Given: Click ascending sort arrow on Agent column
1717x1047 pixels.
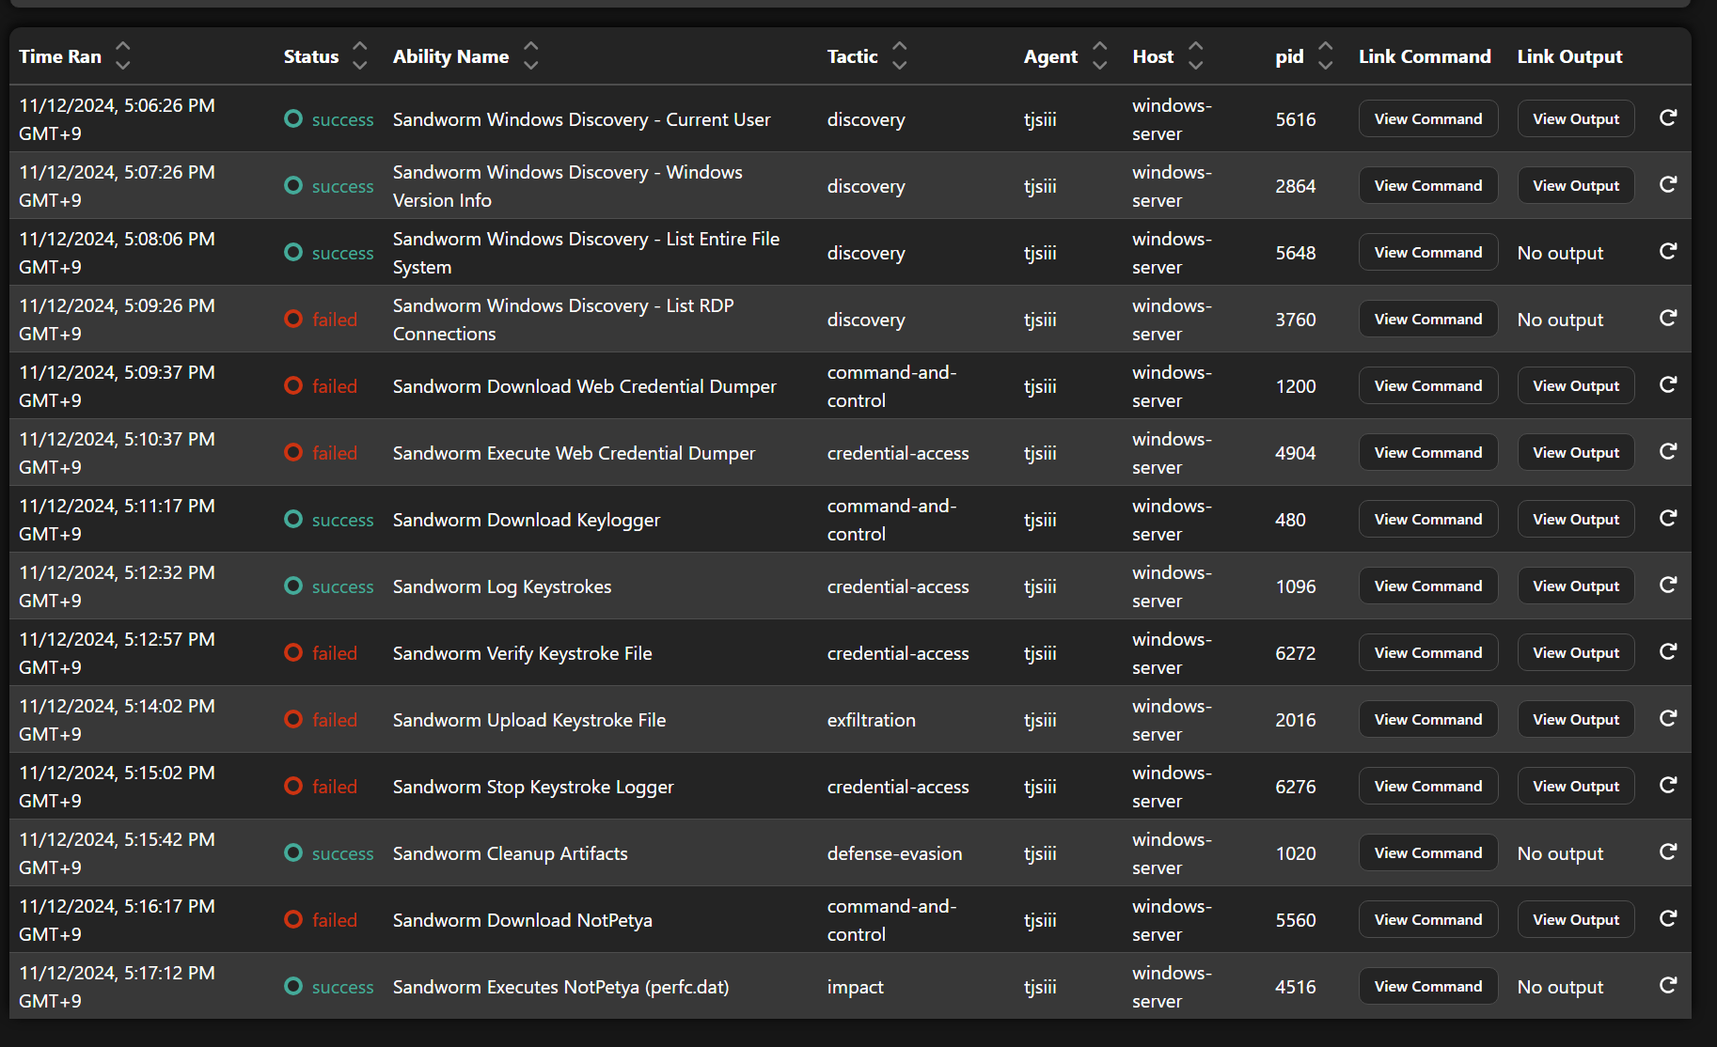Looking at the screenshot, I should (1099, 46).
